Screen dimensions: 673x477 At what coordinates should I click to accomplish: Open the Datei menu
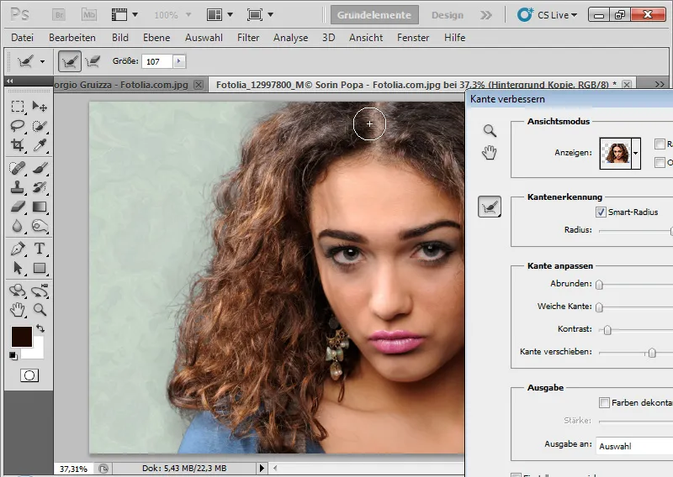(x=23, y=38)
